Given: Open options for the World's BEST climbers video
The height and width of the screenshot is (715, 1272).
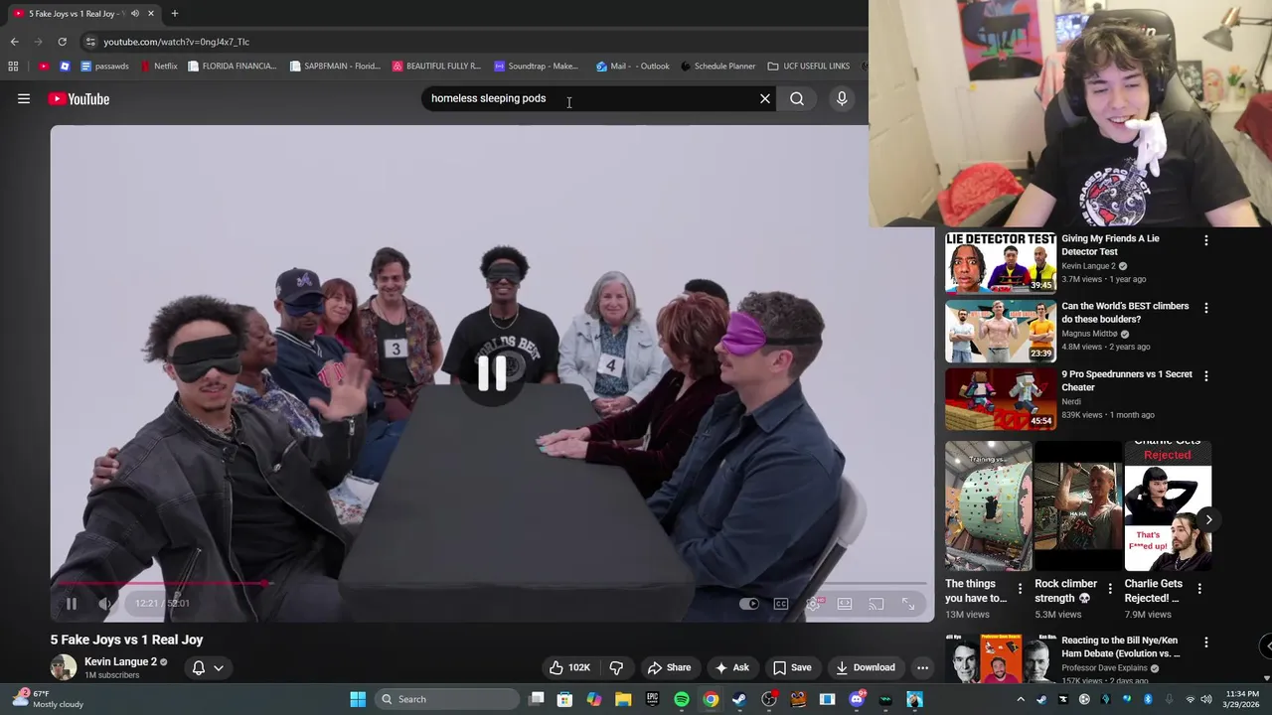Looking at the screenshot, I should click(1206, 308).
